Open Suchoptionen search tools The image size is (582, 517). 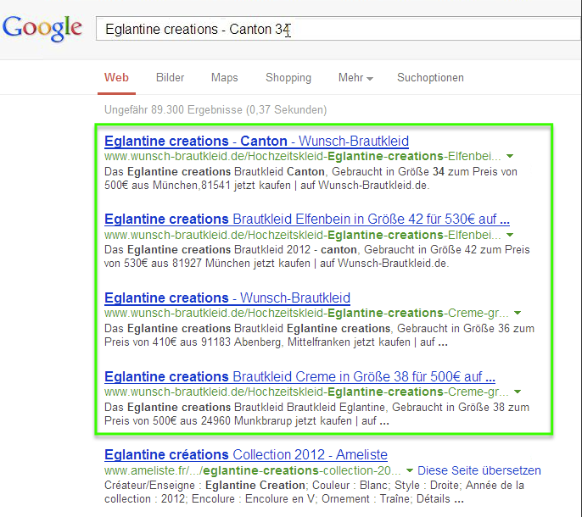431,77
